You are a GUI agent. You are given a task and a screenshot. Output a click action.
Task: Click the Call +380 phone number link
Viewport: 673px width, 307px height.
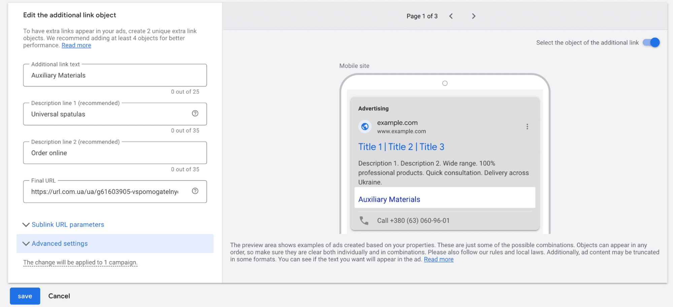pyautogui.click(x=413, y=220)
